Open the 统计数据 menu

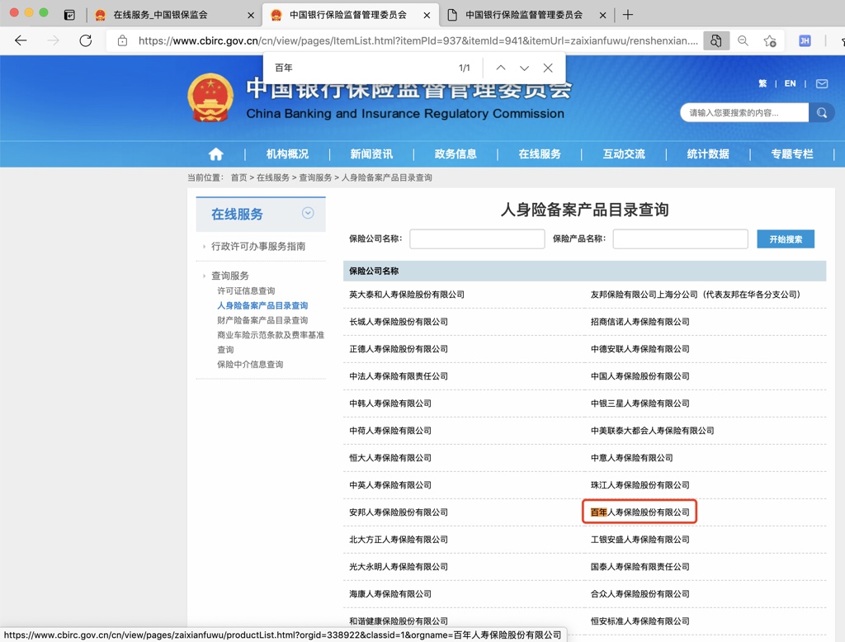[707, 154]
